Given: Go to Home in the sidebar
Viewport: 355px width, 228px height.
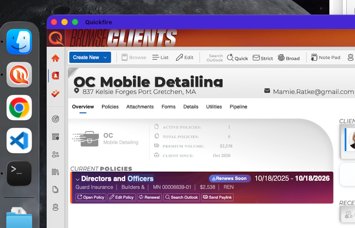Looking at the screenshot, I should [55, 58].
